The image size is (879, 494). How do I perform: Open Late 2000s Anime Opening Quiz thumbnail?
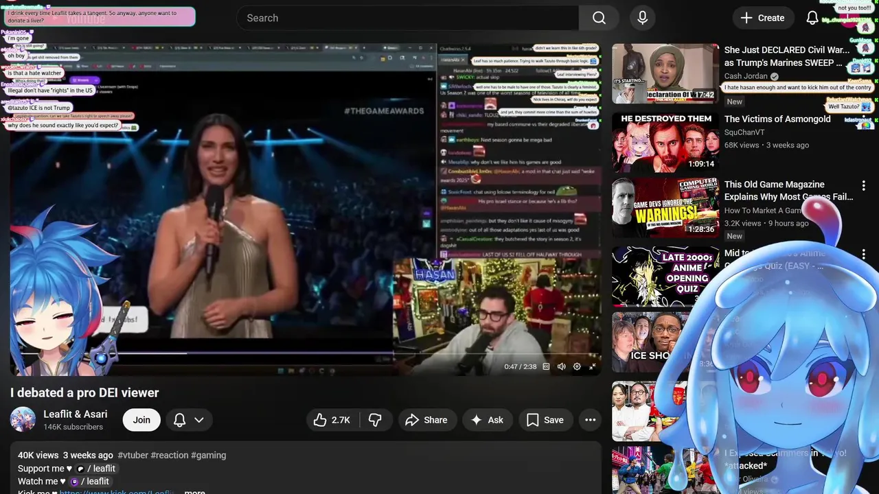(x=665, y=277)
